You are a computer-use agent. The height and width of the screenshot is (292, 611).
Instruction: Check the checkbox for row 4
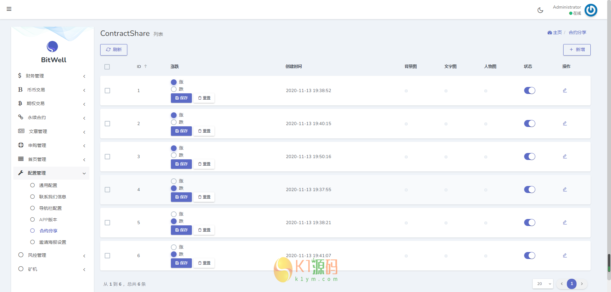pos(108,190)
